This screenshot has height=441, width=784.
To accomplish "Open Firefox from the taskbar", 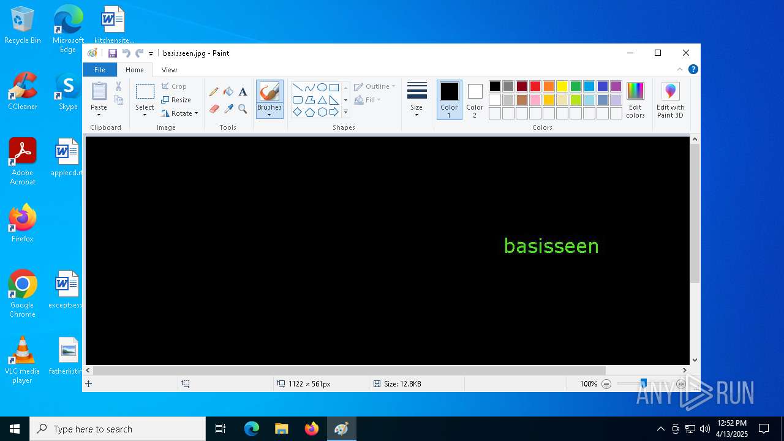I will [x=312, y=429].
